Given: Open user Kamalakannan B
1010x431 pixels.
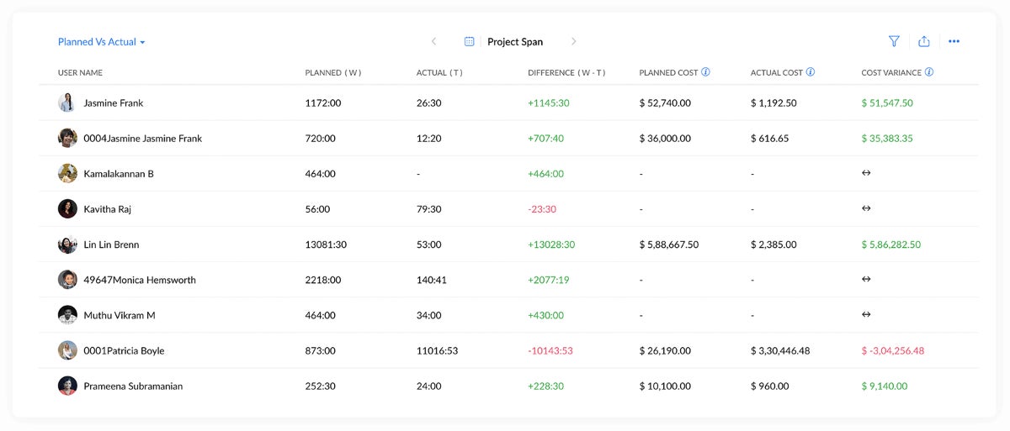Looking at the screenshot, I should tap(119, 174).
